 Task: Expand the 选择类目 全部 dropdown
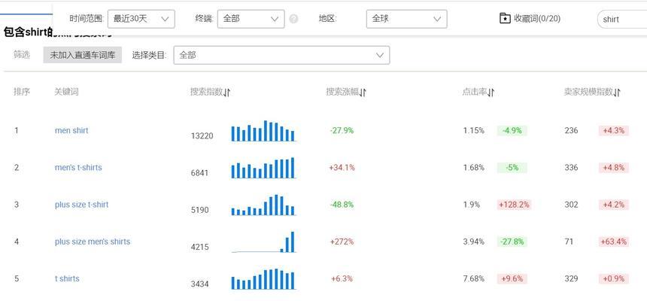pos(281,56)
